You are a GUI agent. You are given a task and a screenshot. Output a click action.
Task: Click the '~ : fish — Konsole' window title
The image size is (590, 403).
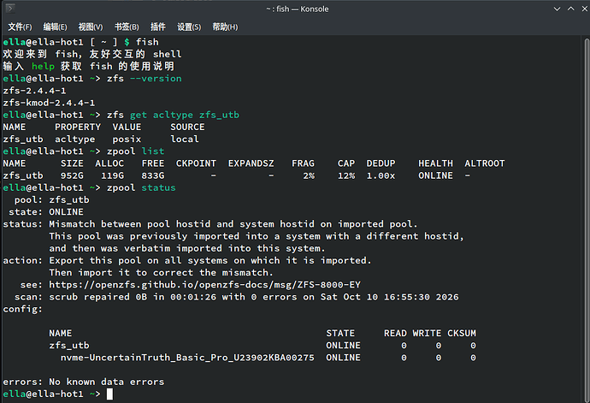pyautogui.click(x=298, y=9)
